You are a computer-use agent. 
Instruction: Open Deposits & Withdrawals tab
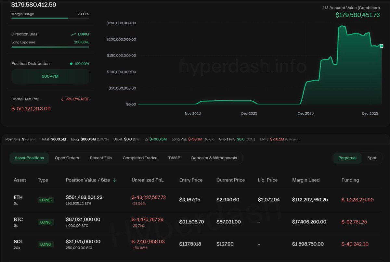214,158
